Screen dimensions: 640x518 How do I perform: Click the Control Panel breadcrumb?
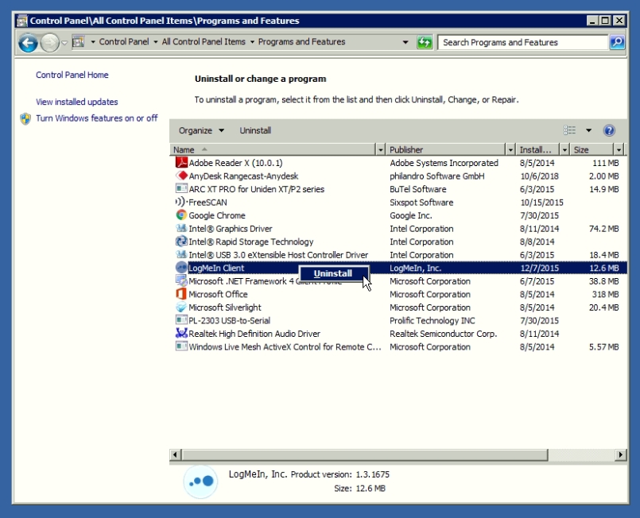pyautogui.click(x=124, y=41)
